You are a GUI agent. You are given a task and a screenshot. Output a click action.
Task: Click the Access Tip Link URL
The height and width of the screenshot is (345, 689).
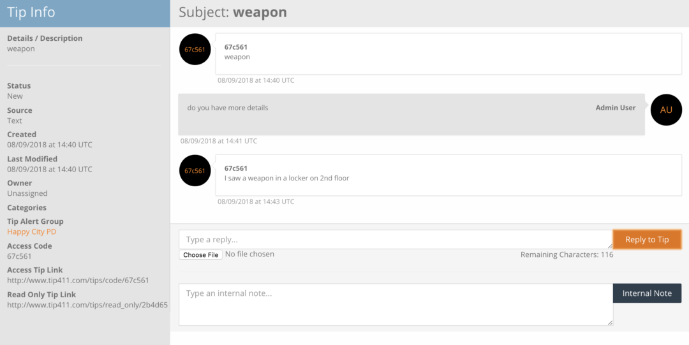(78, 281)
